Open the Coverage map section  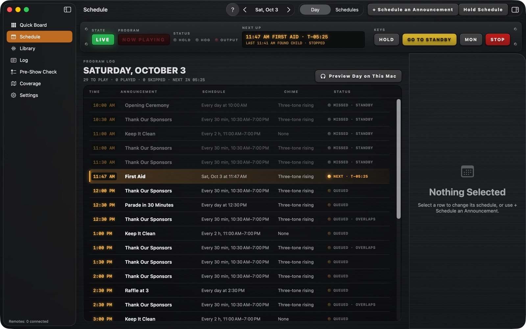39,84
